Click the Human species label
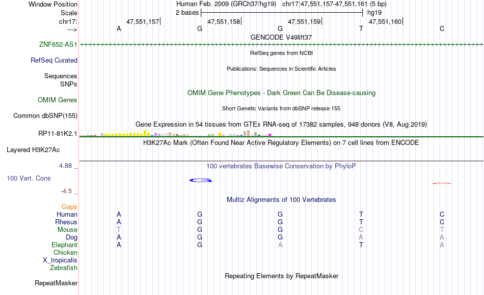The width and height of the screenshot is (484, 295). (x=67, y=214)
